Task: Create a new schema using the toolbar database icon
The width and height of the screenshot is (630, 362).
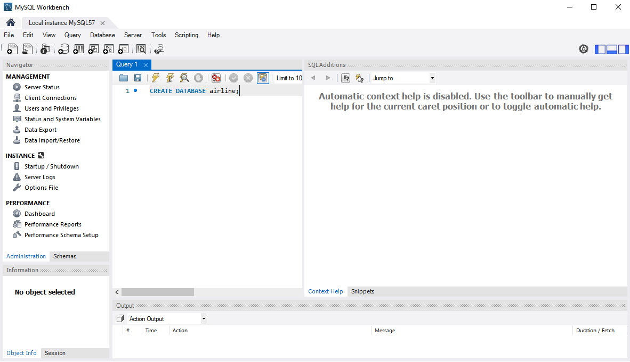Action: pos(63,49)
